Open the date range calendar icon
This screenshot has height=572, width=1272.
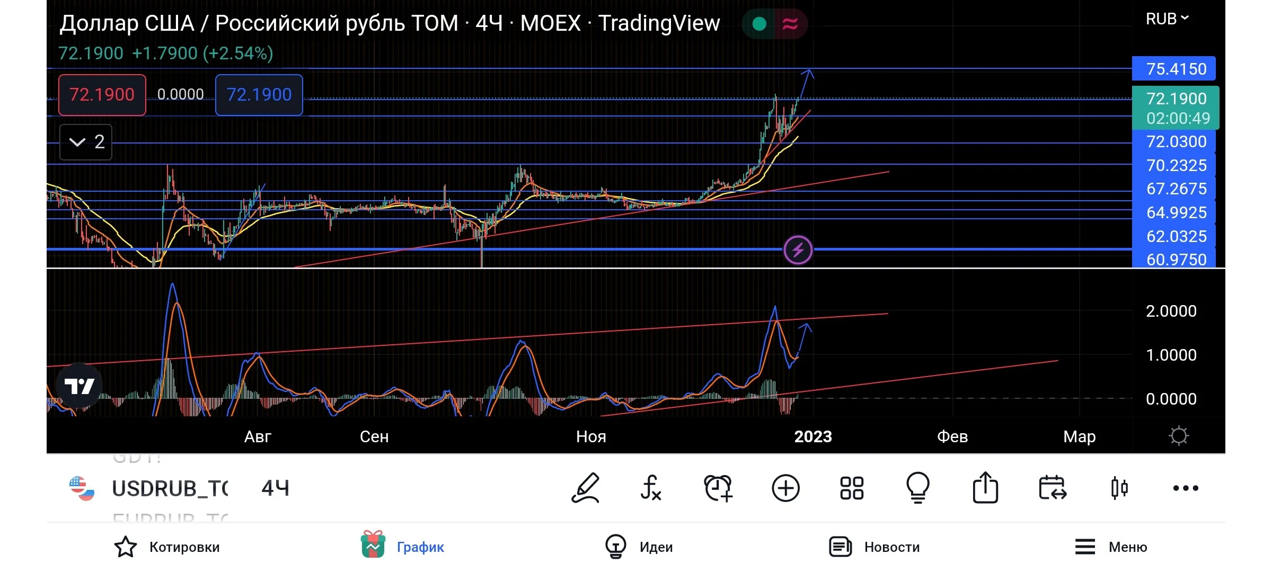click(x=1053, y=488)
